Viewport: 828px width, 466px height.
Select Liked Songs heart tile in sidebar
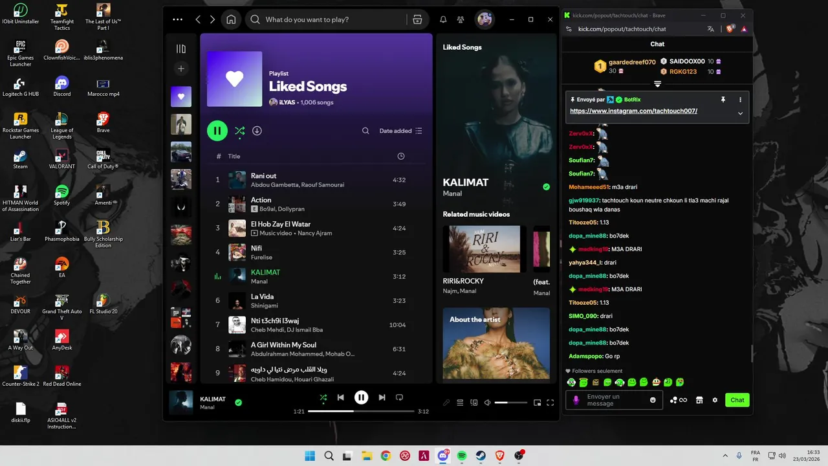pos(181,96)
